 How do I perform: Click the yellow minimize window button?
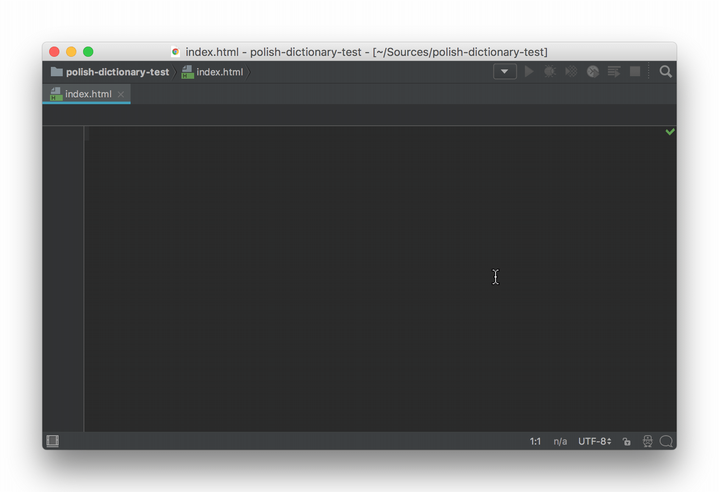[x=71, y=52]
